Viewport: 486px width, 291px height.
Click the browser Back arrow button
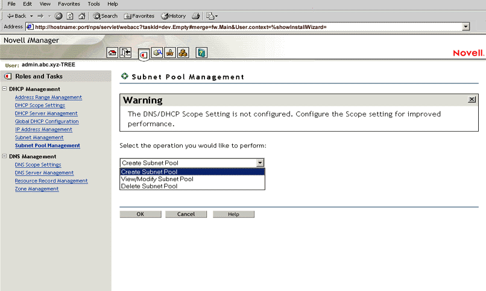[x=17, y=16]
